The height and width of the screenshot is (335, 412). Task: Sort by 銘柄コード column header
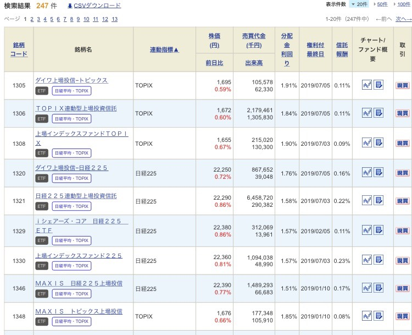[19, 50]
